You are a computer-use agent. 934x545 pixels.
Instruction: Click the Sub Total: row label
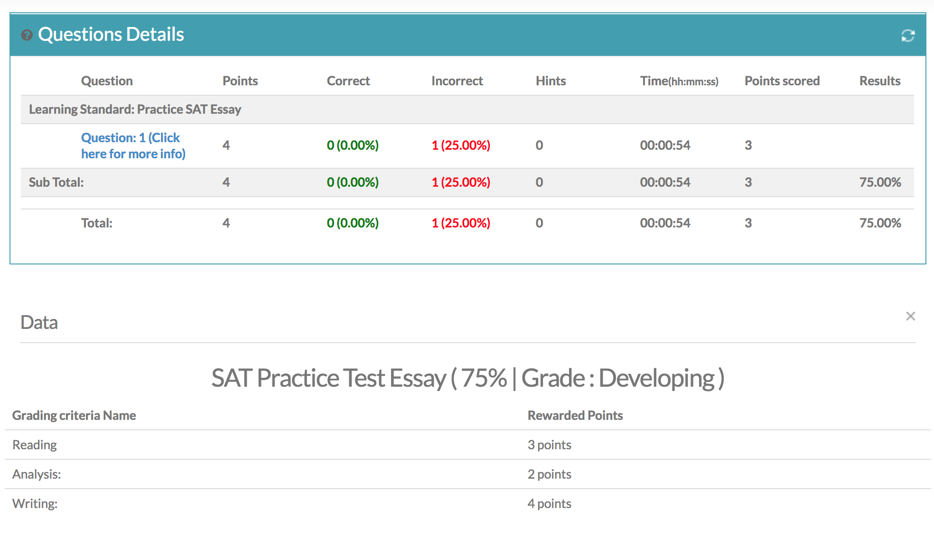point(56,182)
